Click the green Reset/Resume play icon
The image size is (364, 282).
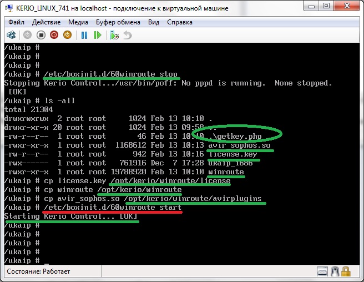[98, 35]
